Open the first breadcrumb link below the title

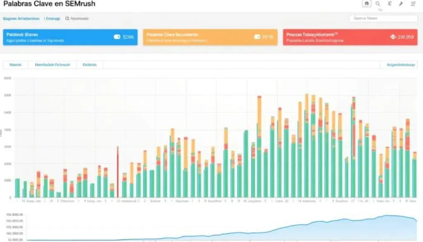pyautogui.click(x=21, y=19)
